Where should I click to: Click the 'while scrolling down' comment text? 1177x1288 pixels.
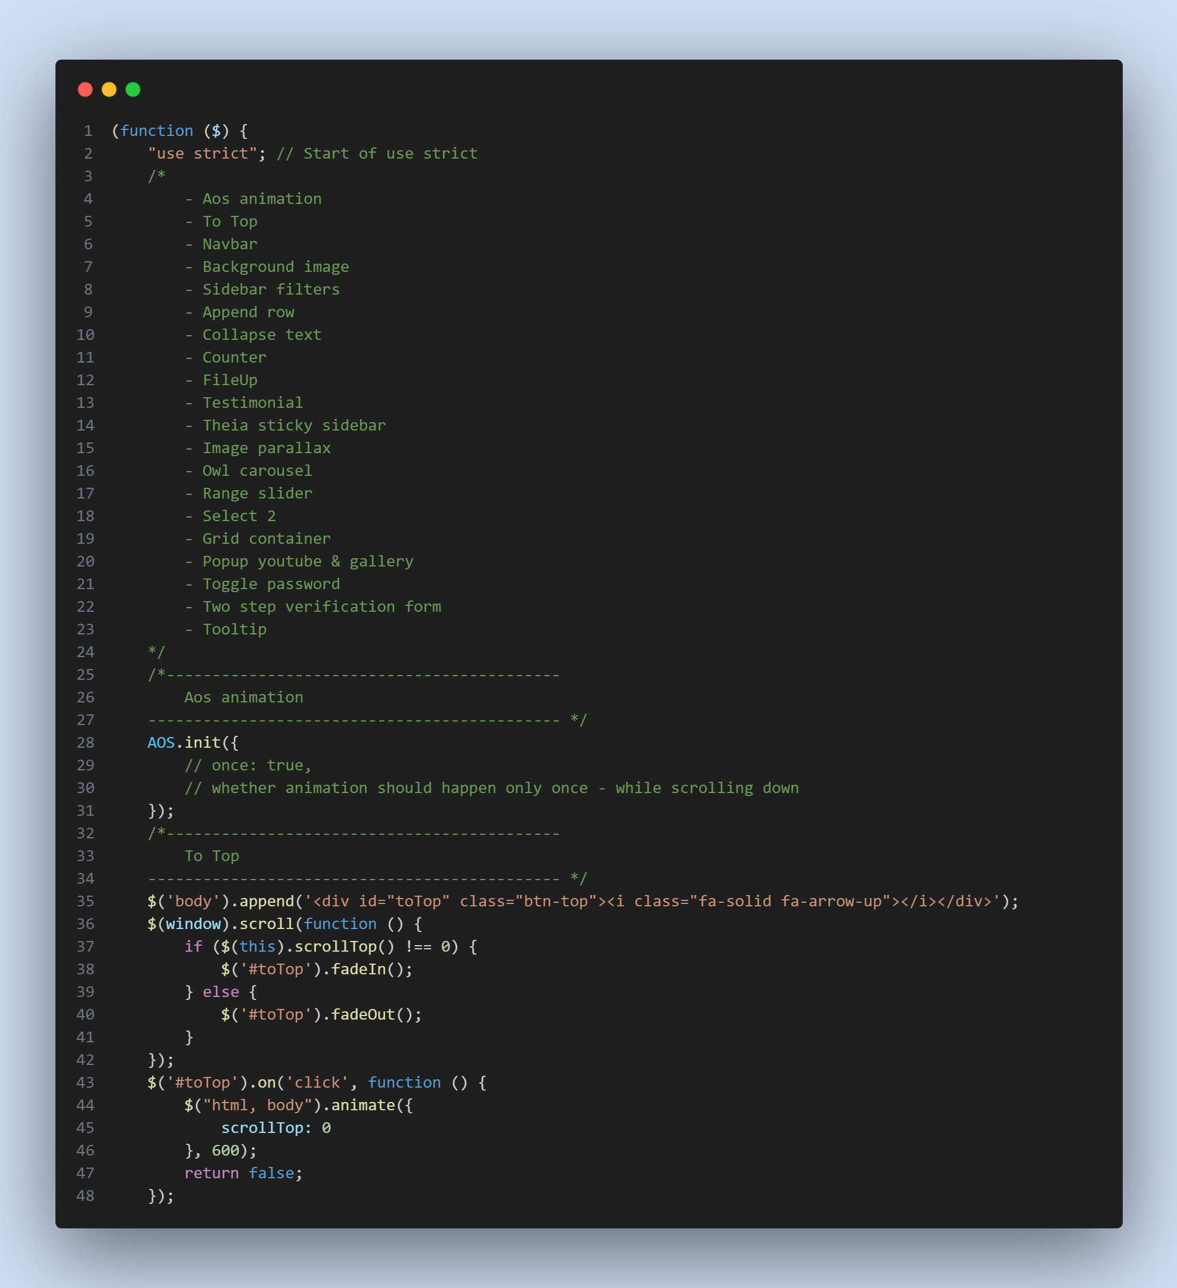[x=707, y=788]
